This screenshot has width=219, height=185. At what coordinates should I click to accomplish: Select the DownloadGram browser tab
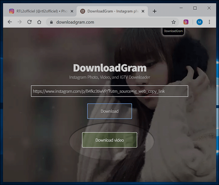pos(109,11)
